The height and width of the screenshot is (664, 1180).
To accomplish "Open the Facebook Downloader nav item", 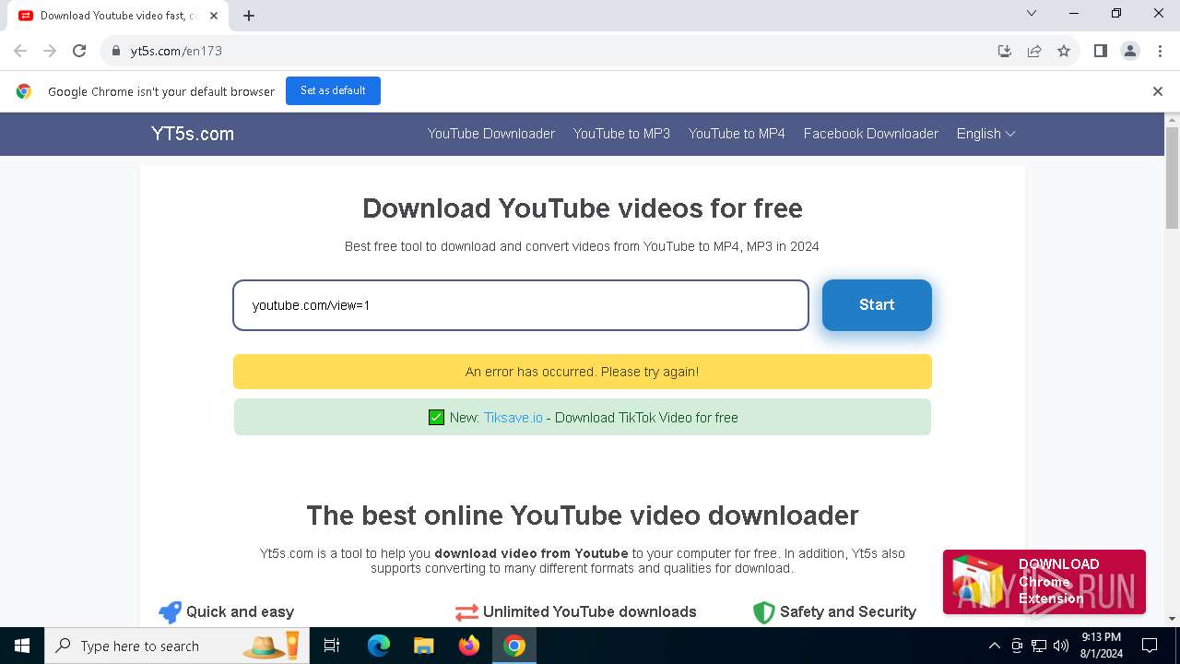I will pos(871,134).
